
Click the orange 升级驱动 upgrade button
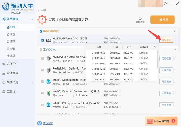tap(166, 40)
